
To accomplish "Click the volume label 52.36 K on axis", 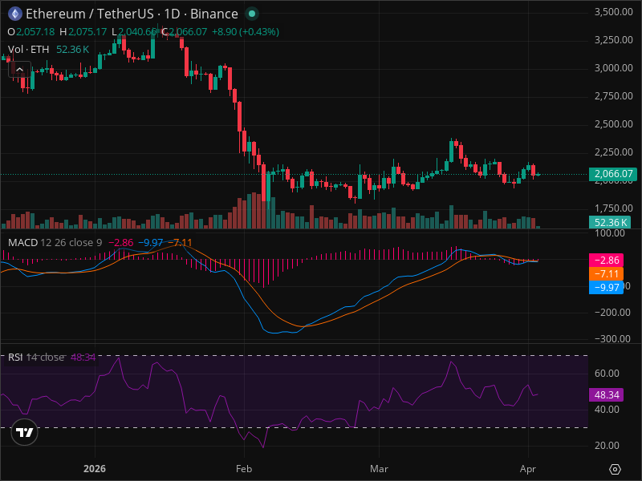I will (x=610, y=222).
